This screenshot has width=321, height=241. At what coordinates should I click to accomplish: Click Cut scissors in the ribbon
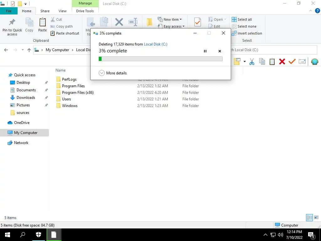click(x=56, y=19)
